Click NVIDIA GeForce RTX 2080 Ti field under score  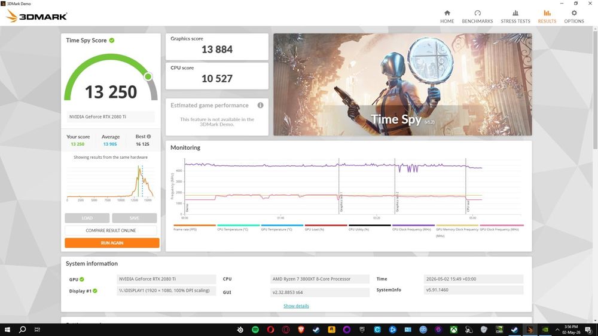coord(111,117)
